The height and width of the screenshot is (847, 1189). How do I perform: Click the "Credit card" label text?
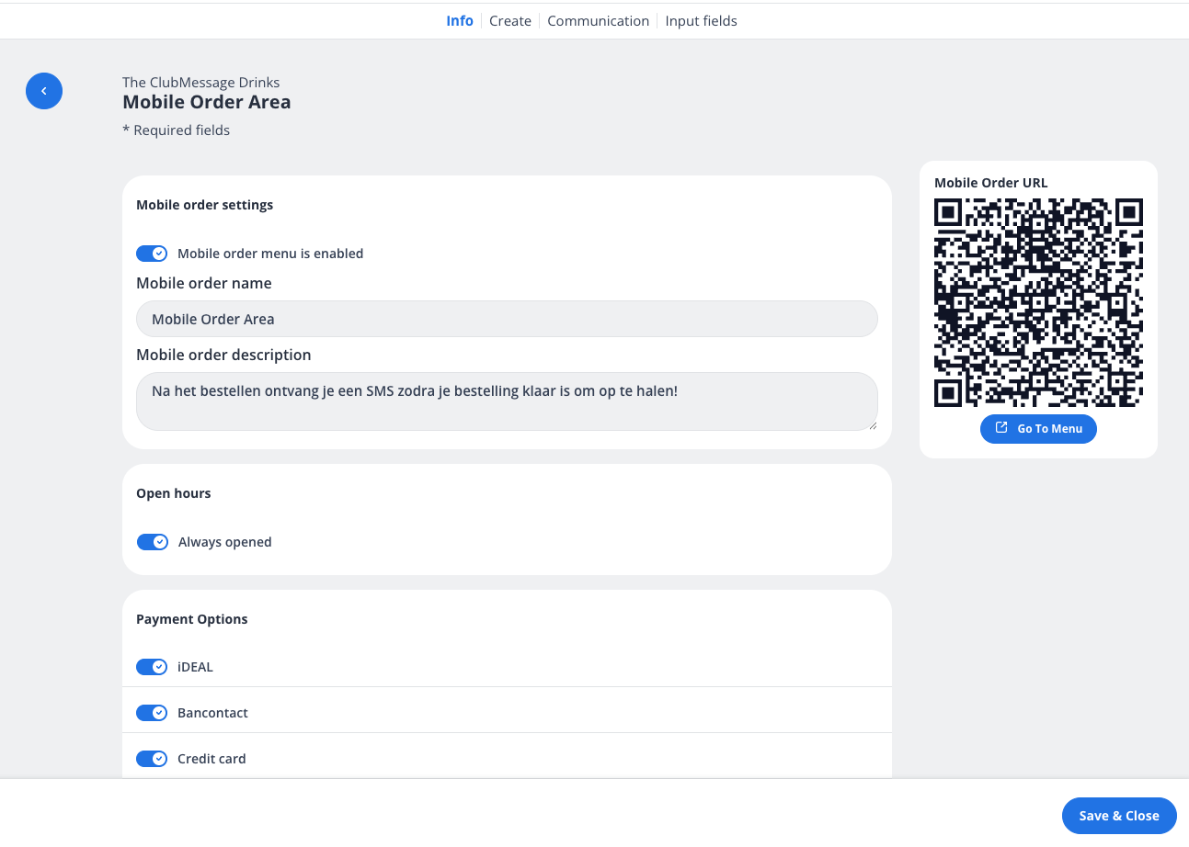212,759
